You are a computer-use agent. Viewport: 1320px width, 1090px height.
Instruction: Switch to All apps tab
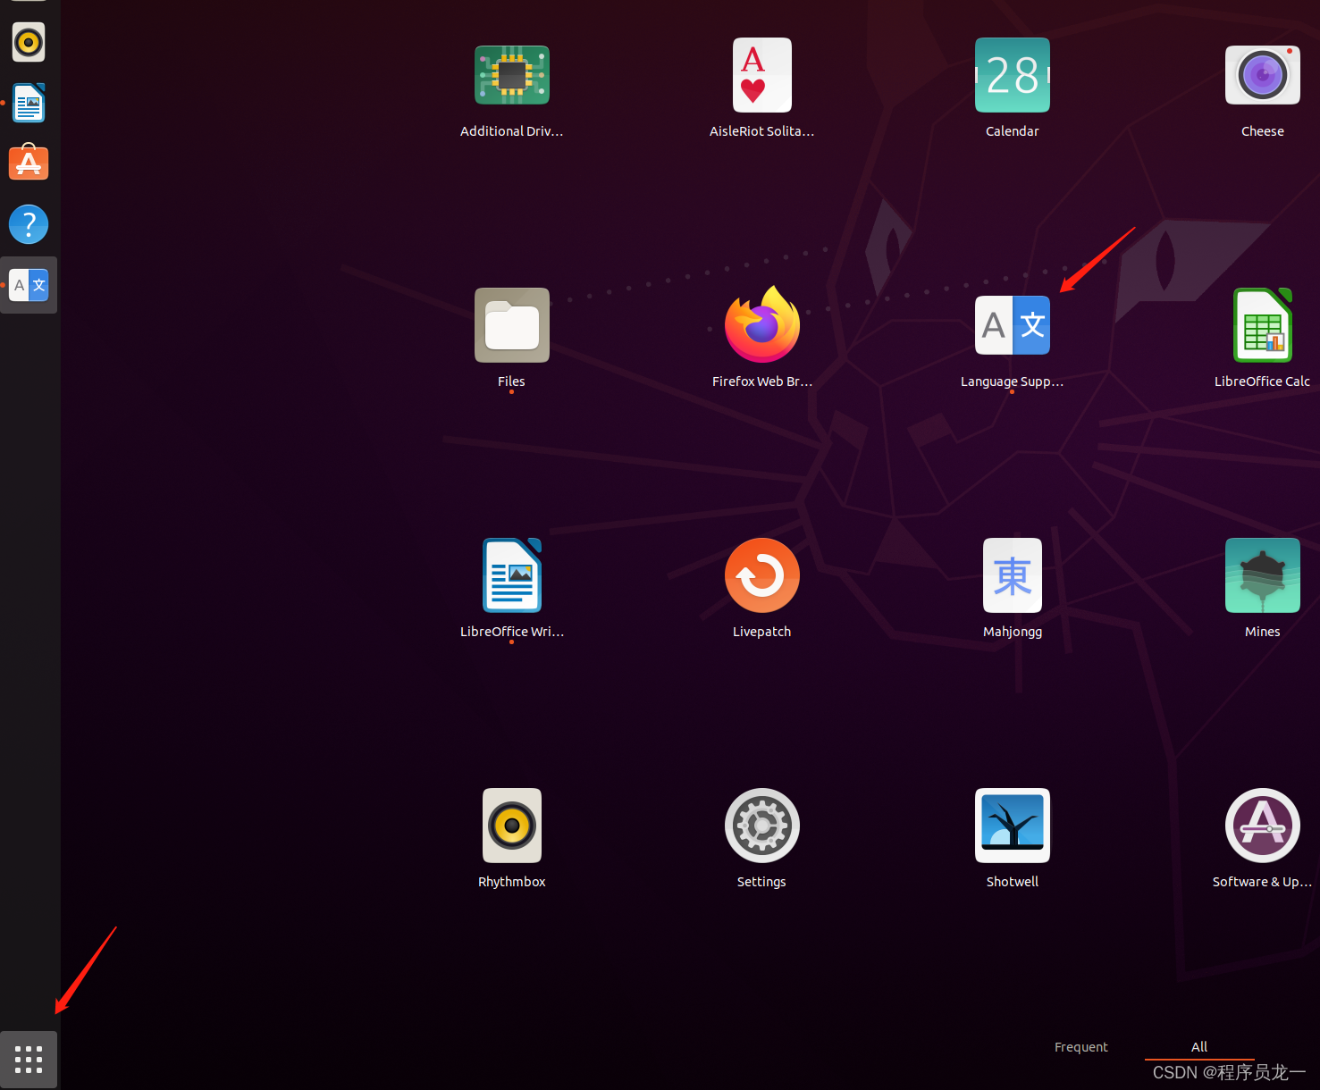click(1198, 1047)
